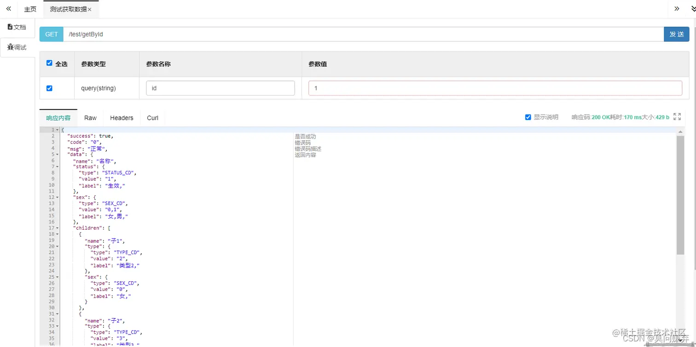This screenshot has width=696, height=347.
Task: Click the 错误码 description on line 3
Action: pos(303,142)
